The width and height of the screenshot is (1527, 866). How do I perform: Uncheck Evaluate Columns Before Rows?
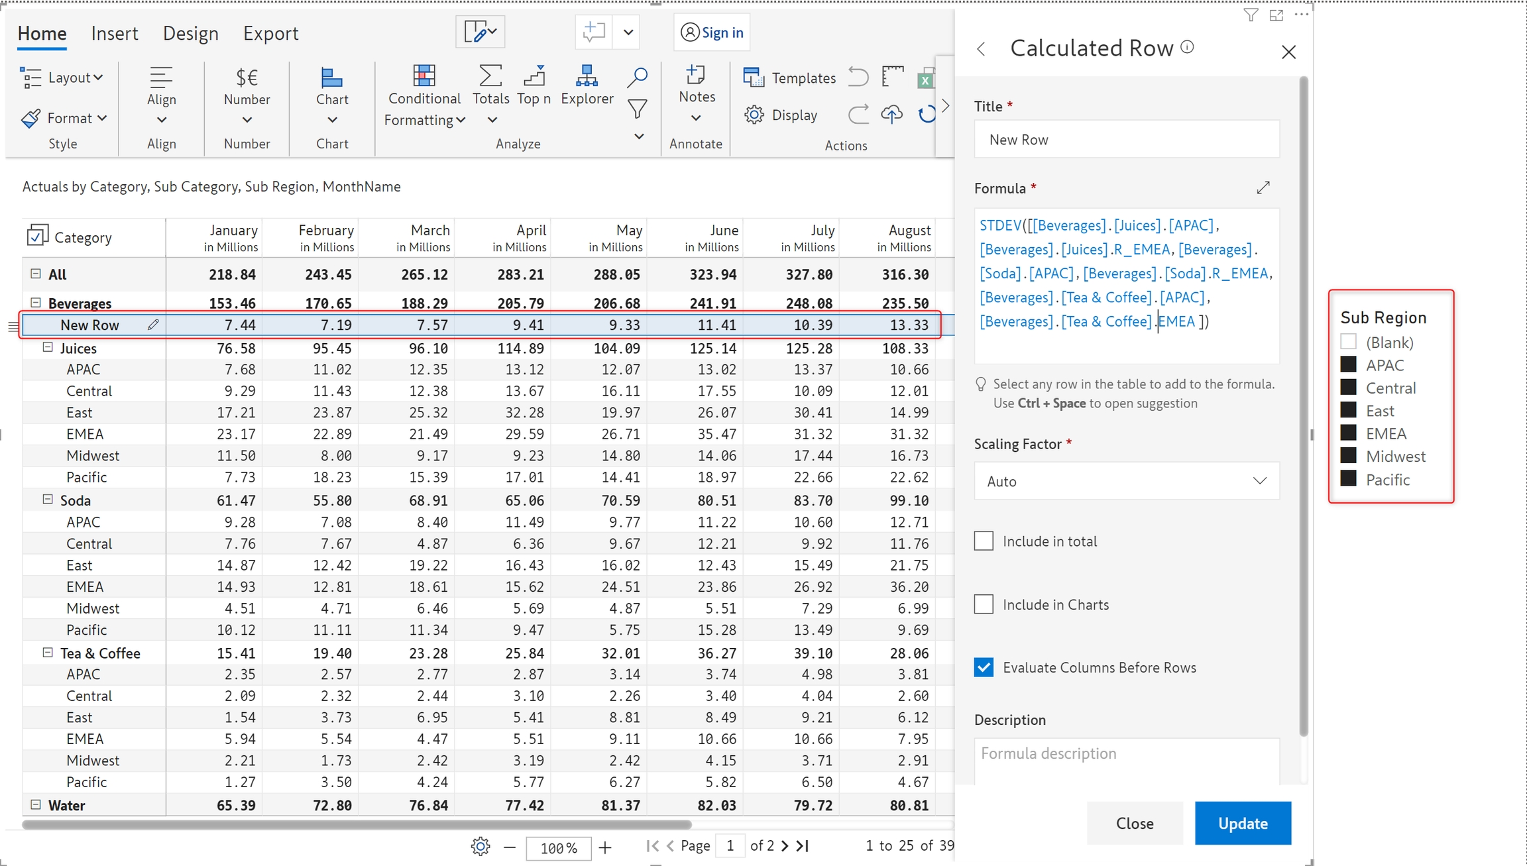coord(984,667)
